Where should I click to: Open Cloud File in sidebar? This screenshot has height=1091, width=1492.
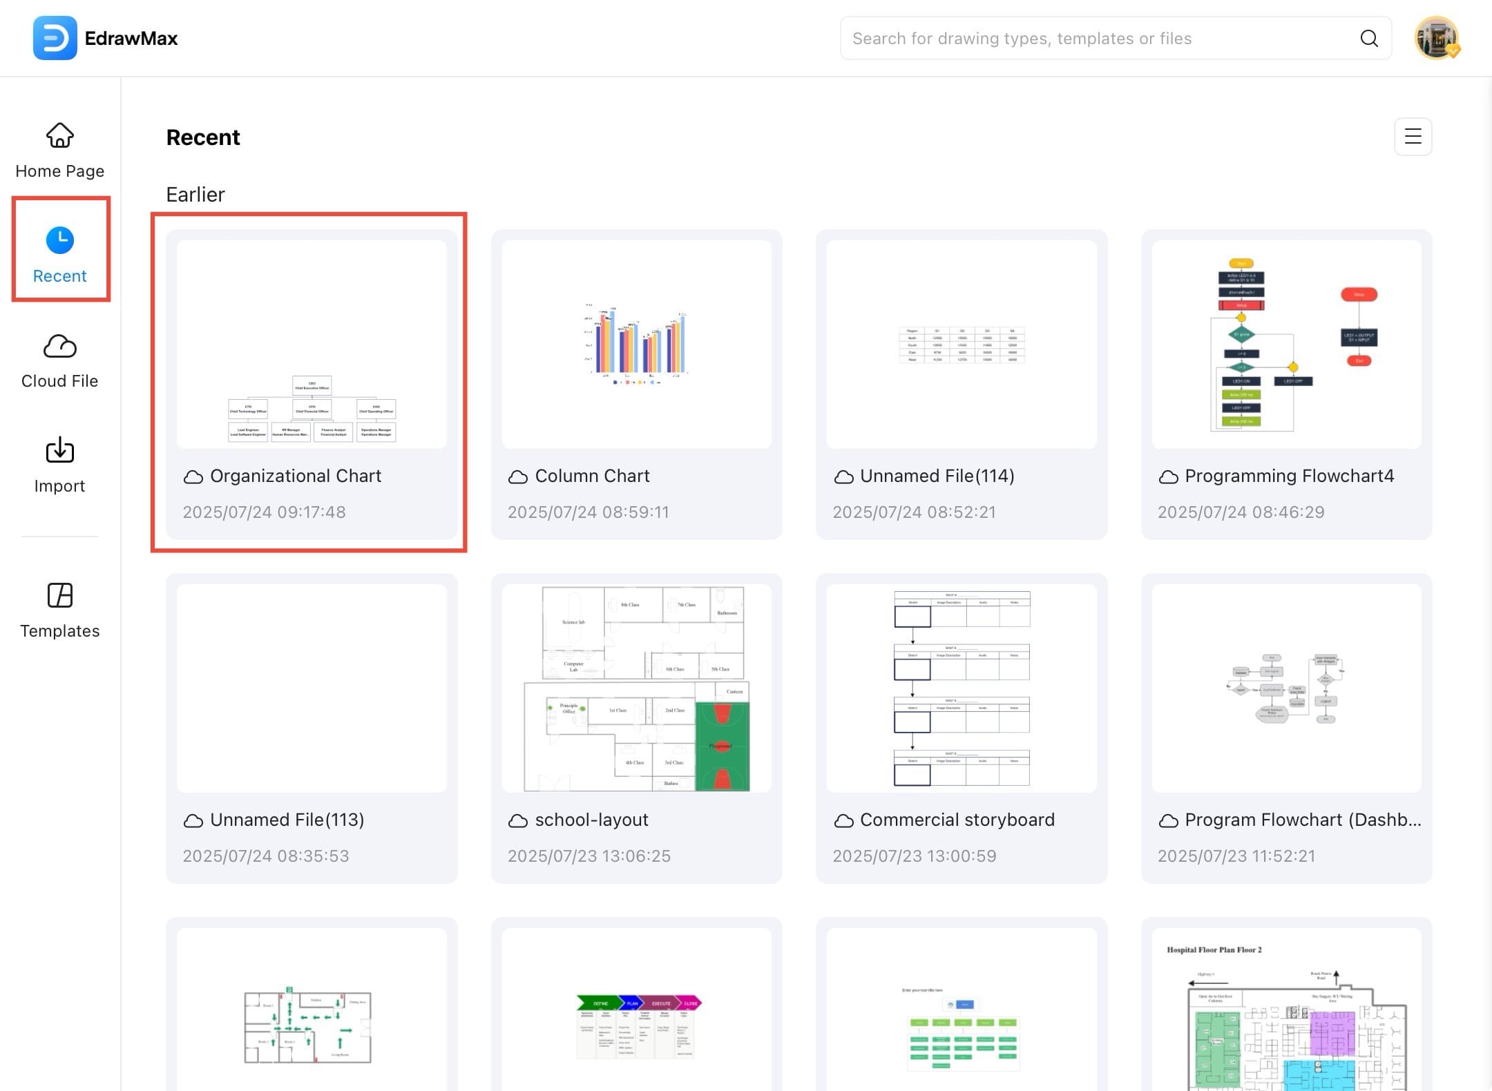tap(60, 361)
